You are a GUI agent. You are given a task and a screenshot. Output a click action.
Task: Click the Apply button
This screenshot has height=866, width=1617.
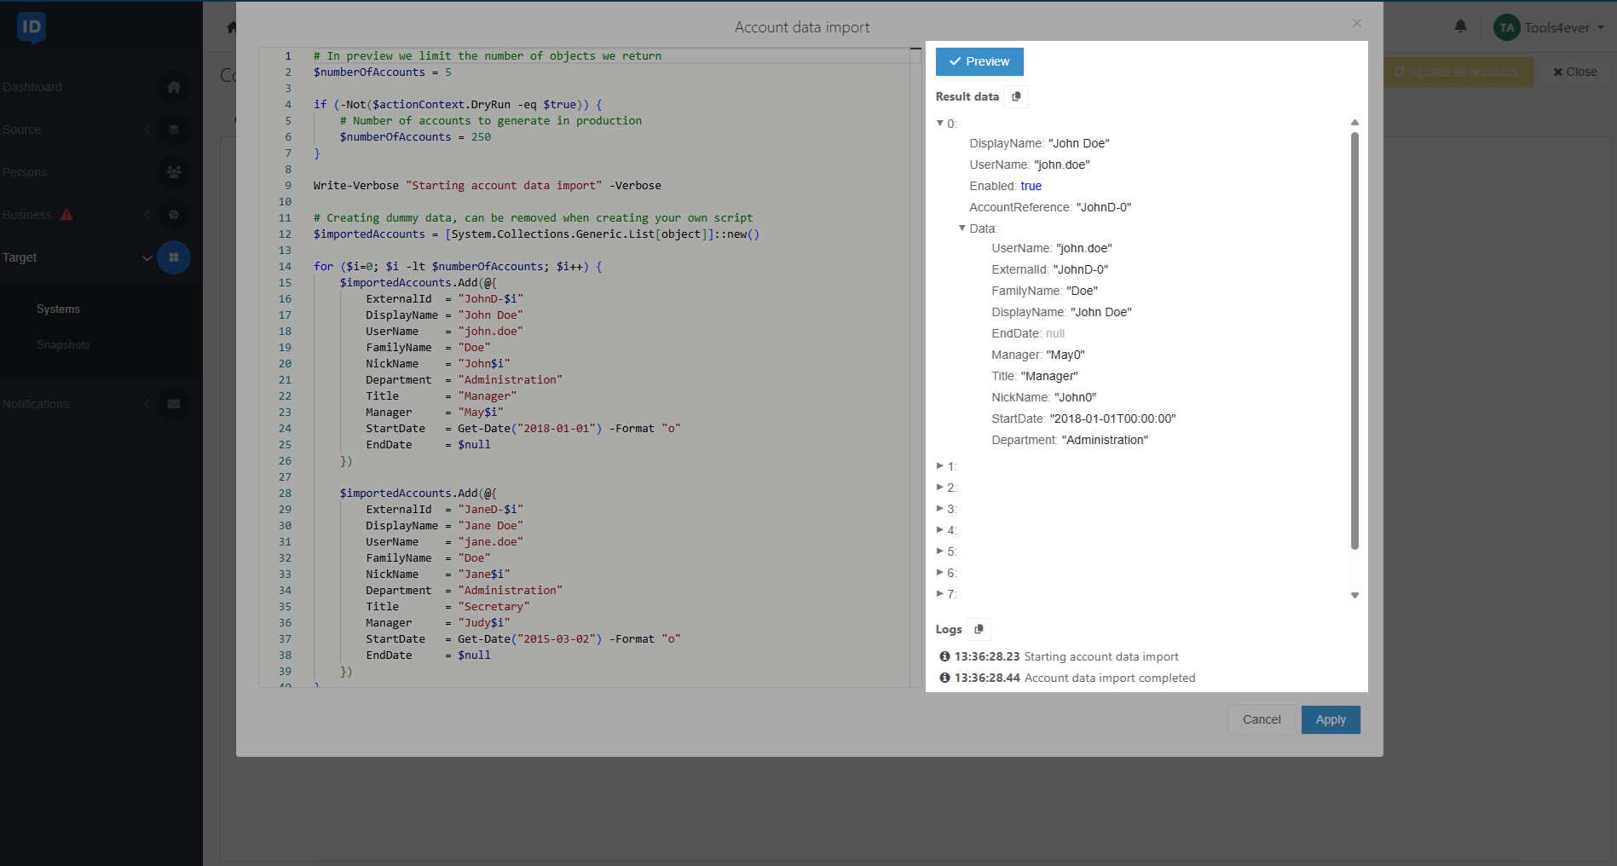pyautogui.click(x=1331, y=719)
